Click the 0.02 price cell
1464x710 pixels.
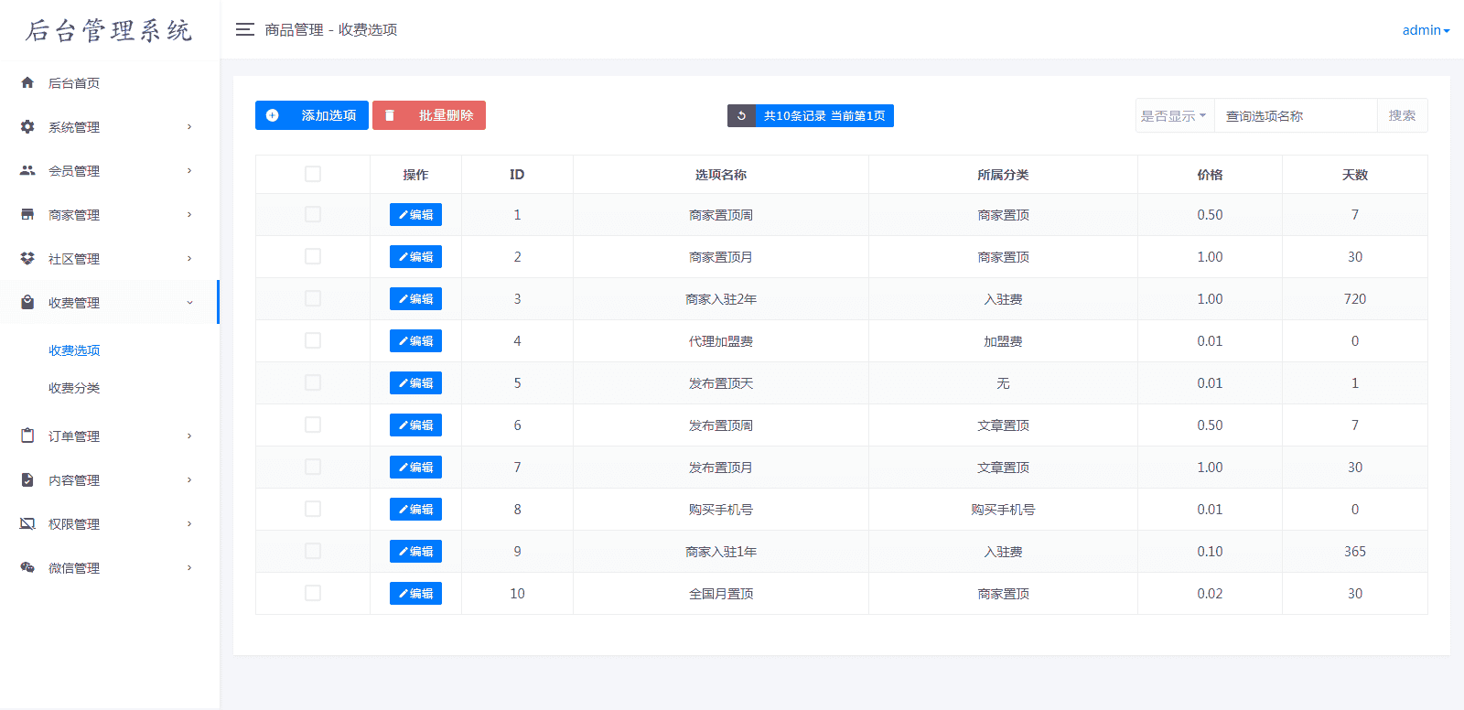click(1210, 593)
